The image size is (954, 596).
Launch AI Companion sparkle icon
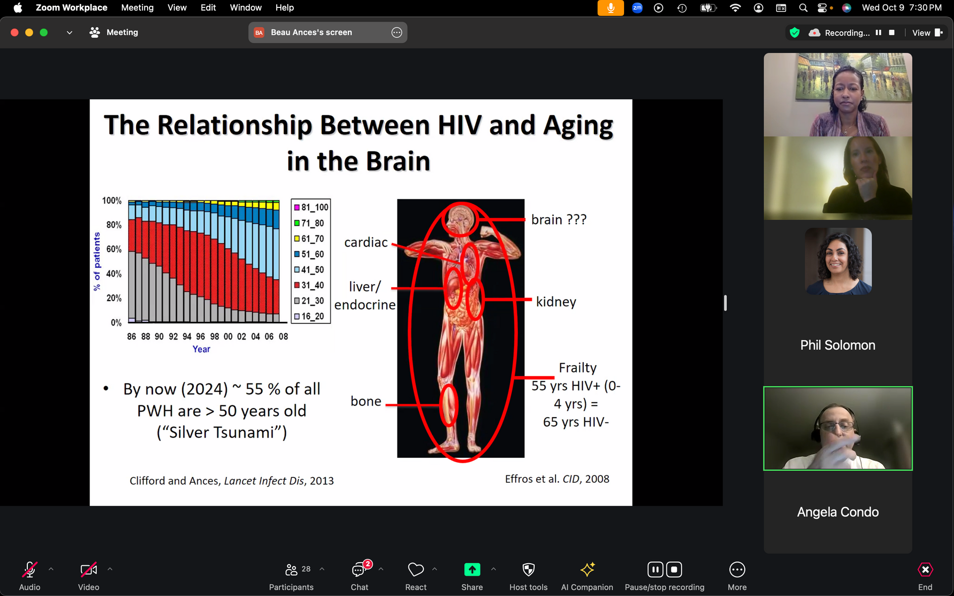587,570
